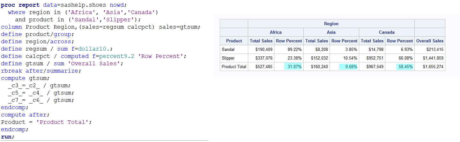Click the Canada column header

point(387,32)
